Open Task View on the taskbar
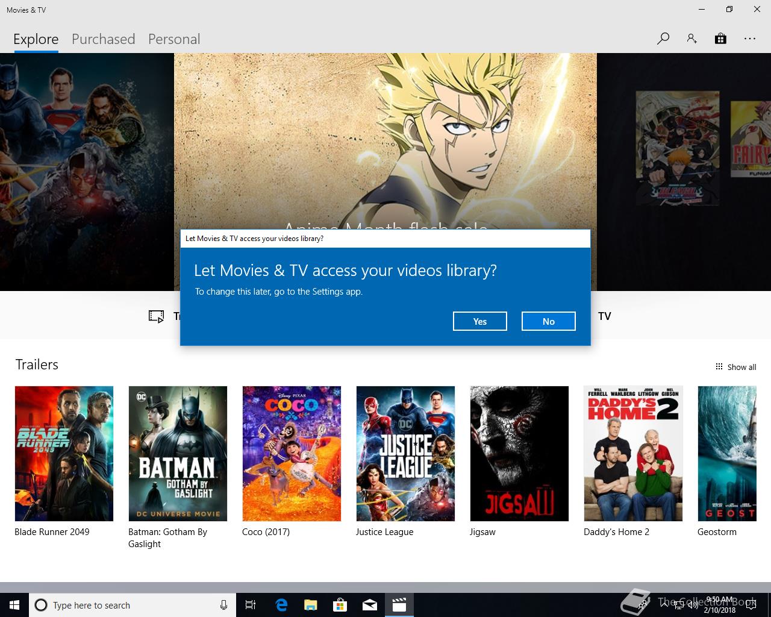This screenshot has height=617, width=771. pyautogui.click(x=251, y=605)
